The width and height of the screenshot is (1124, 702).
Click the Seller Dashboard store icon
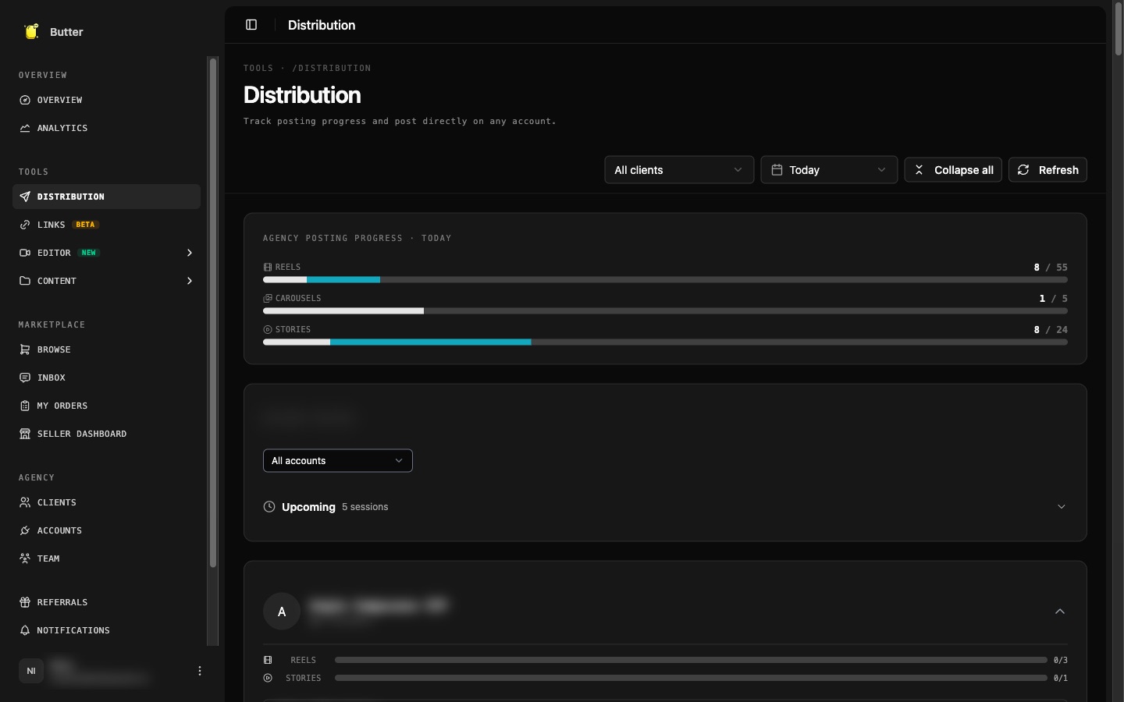click(25, 434)
